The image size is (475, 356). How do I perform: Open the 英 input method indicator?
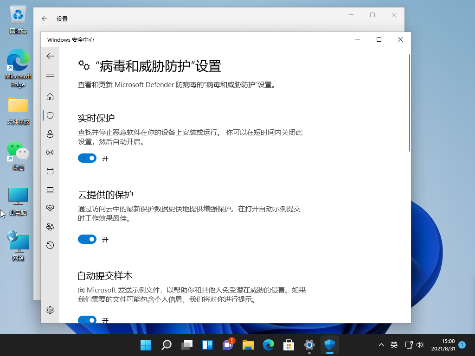tap(394, 345)
